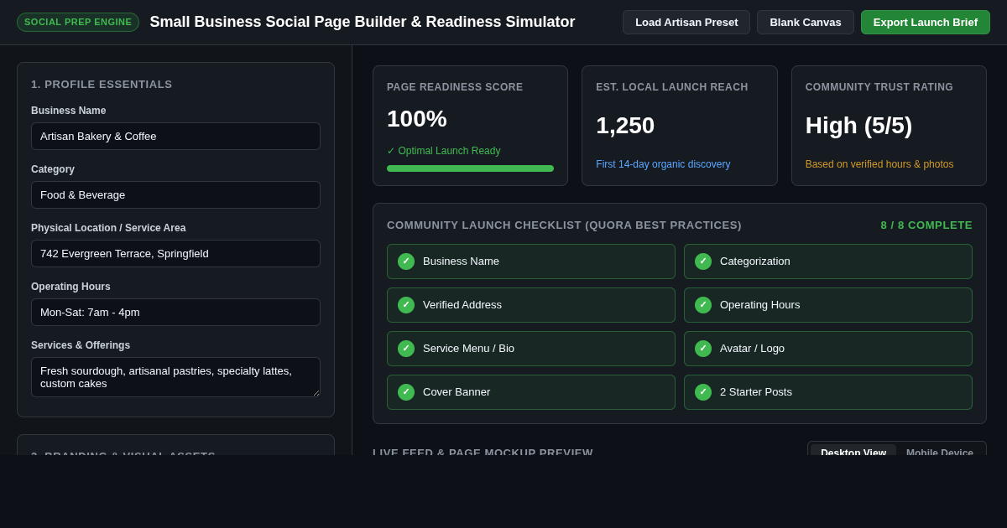1007x528 pixels.
Task: Click the readiness score progress bar
Action: coord(470,168)
